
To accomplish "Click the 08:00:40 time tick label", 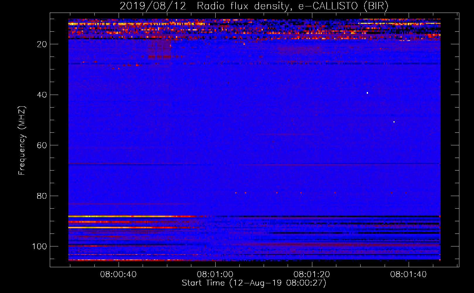I will [118, 275].
